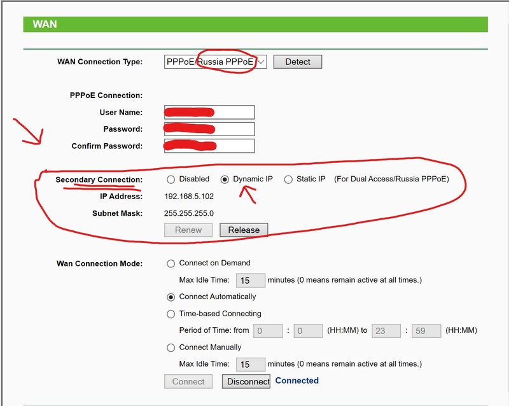The width and height of the screenshot is (509, 406).
Task: Click the Connected status text
Action: pos(296,381)
